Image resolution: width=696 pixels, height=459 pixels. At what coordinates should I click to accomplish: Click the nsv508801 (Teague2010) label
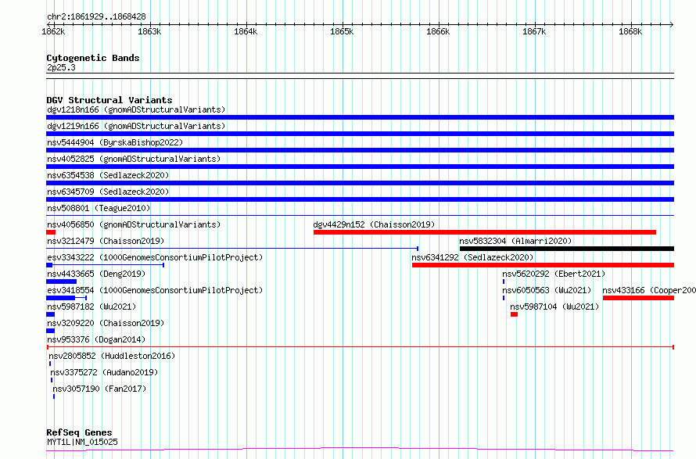click(99, 208)
